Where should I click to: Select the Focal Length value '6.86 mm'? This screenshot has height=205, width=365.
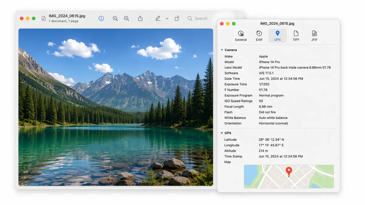[x=266, y=107]
